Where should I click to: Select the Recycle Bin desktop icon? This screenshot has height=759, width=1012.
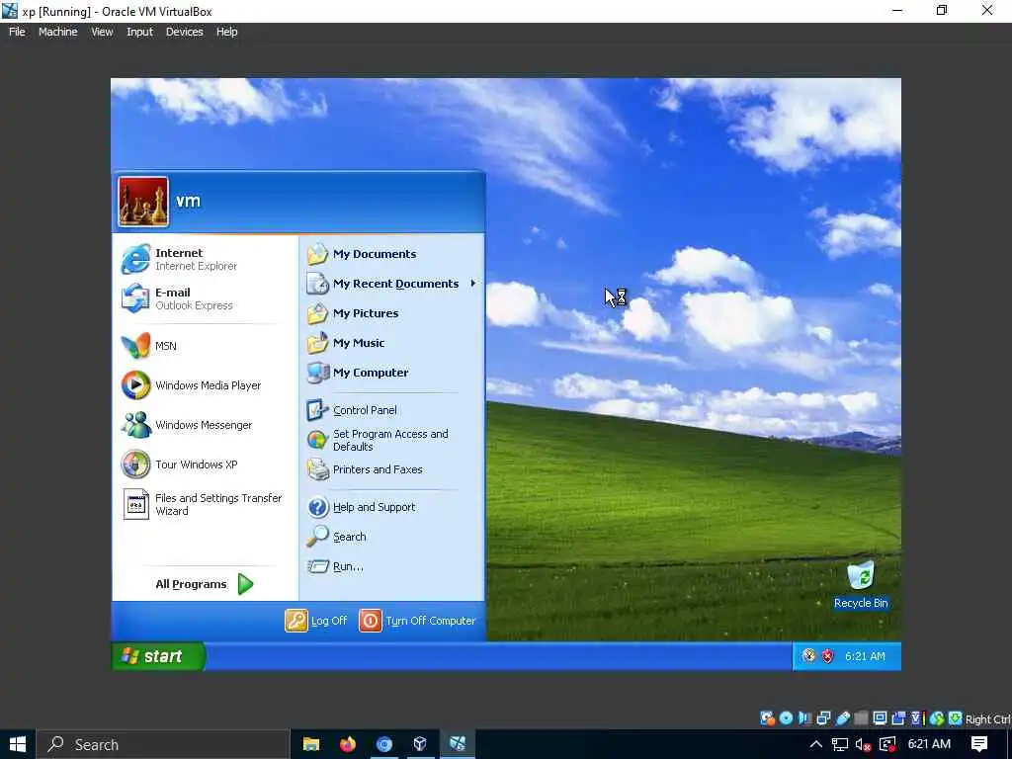tap(861, 585)
